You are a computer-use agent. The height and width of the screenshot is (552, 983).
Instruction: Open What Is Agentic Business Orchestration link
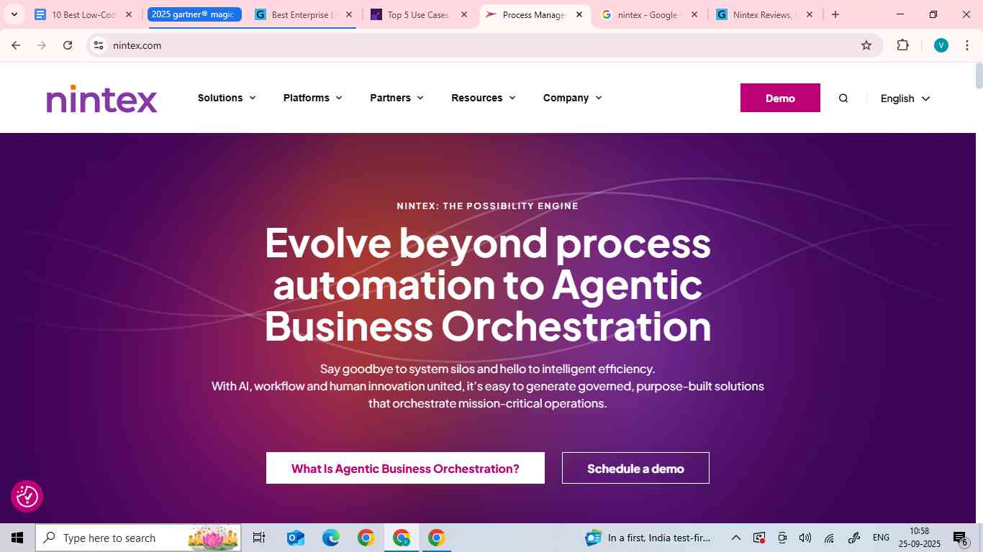tap(405, 468)
